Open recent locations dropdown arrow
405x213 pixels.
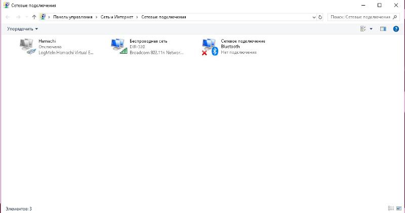(26, 17)
